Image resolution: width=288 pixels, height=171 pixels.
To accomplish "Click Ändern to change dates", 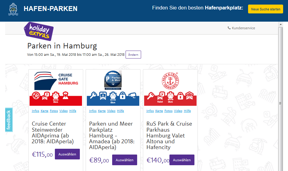I will pos(133,55).
